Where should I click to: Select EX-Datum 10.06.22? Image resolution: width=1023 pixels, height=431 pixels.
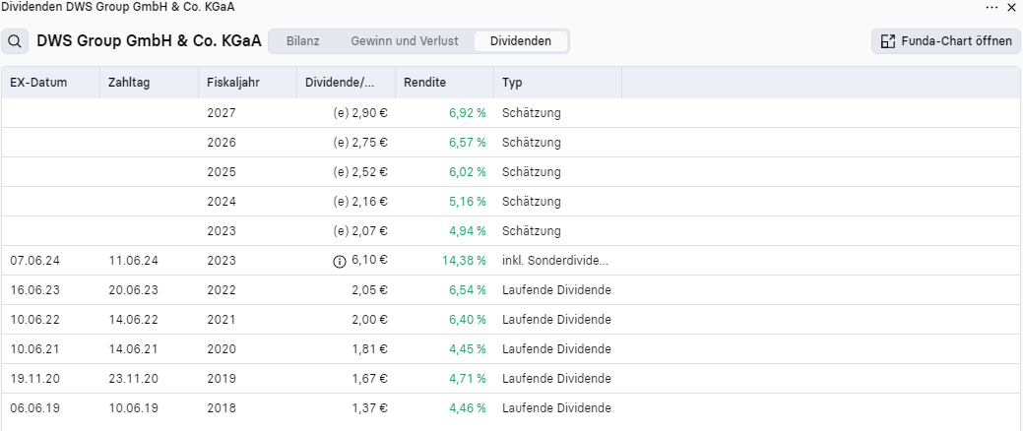click(x=34, y=320)
